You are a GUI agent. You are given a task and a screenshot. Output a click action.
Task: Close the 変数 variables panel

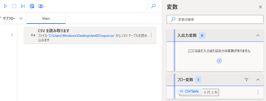(260, 7)
